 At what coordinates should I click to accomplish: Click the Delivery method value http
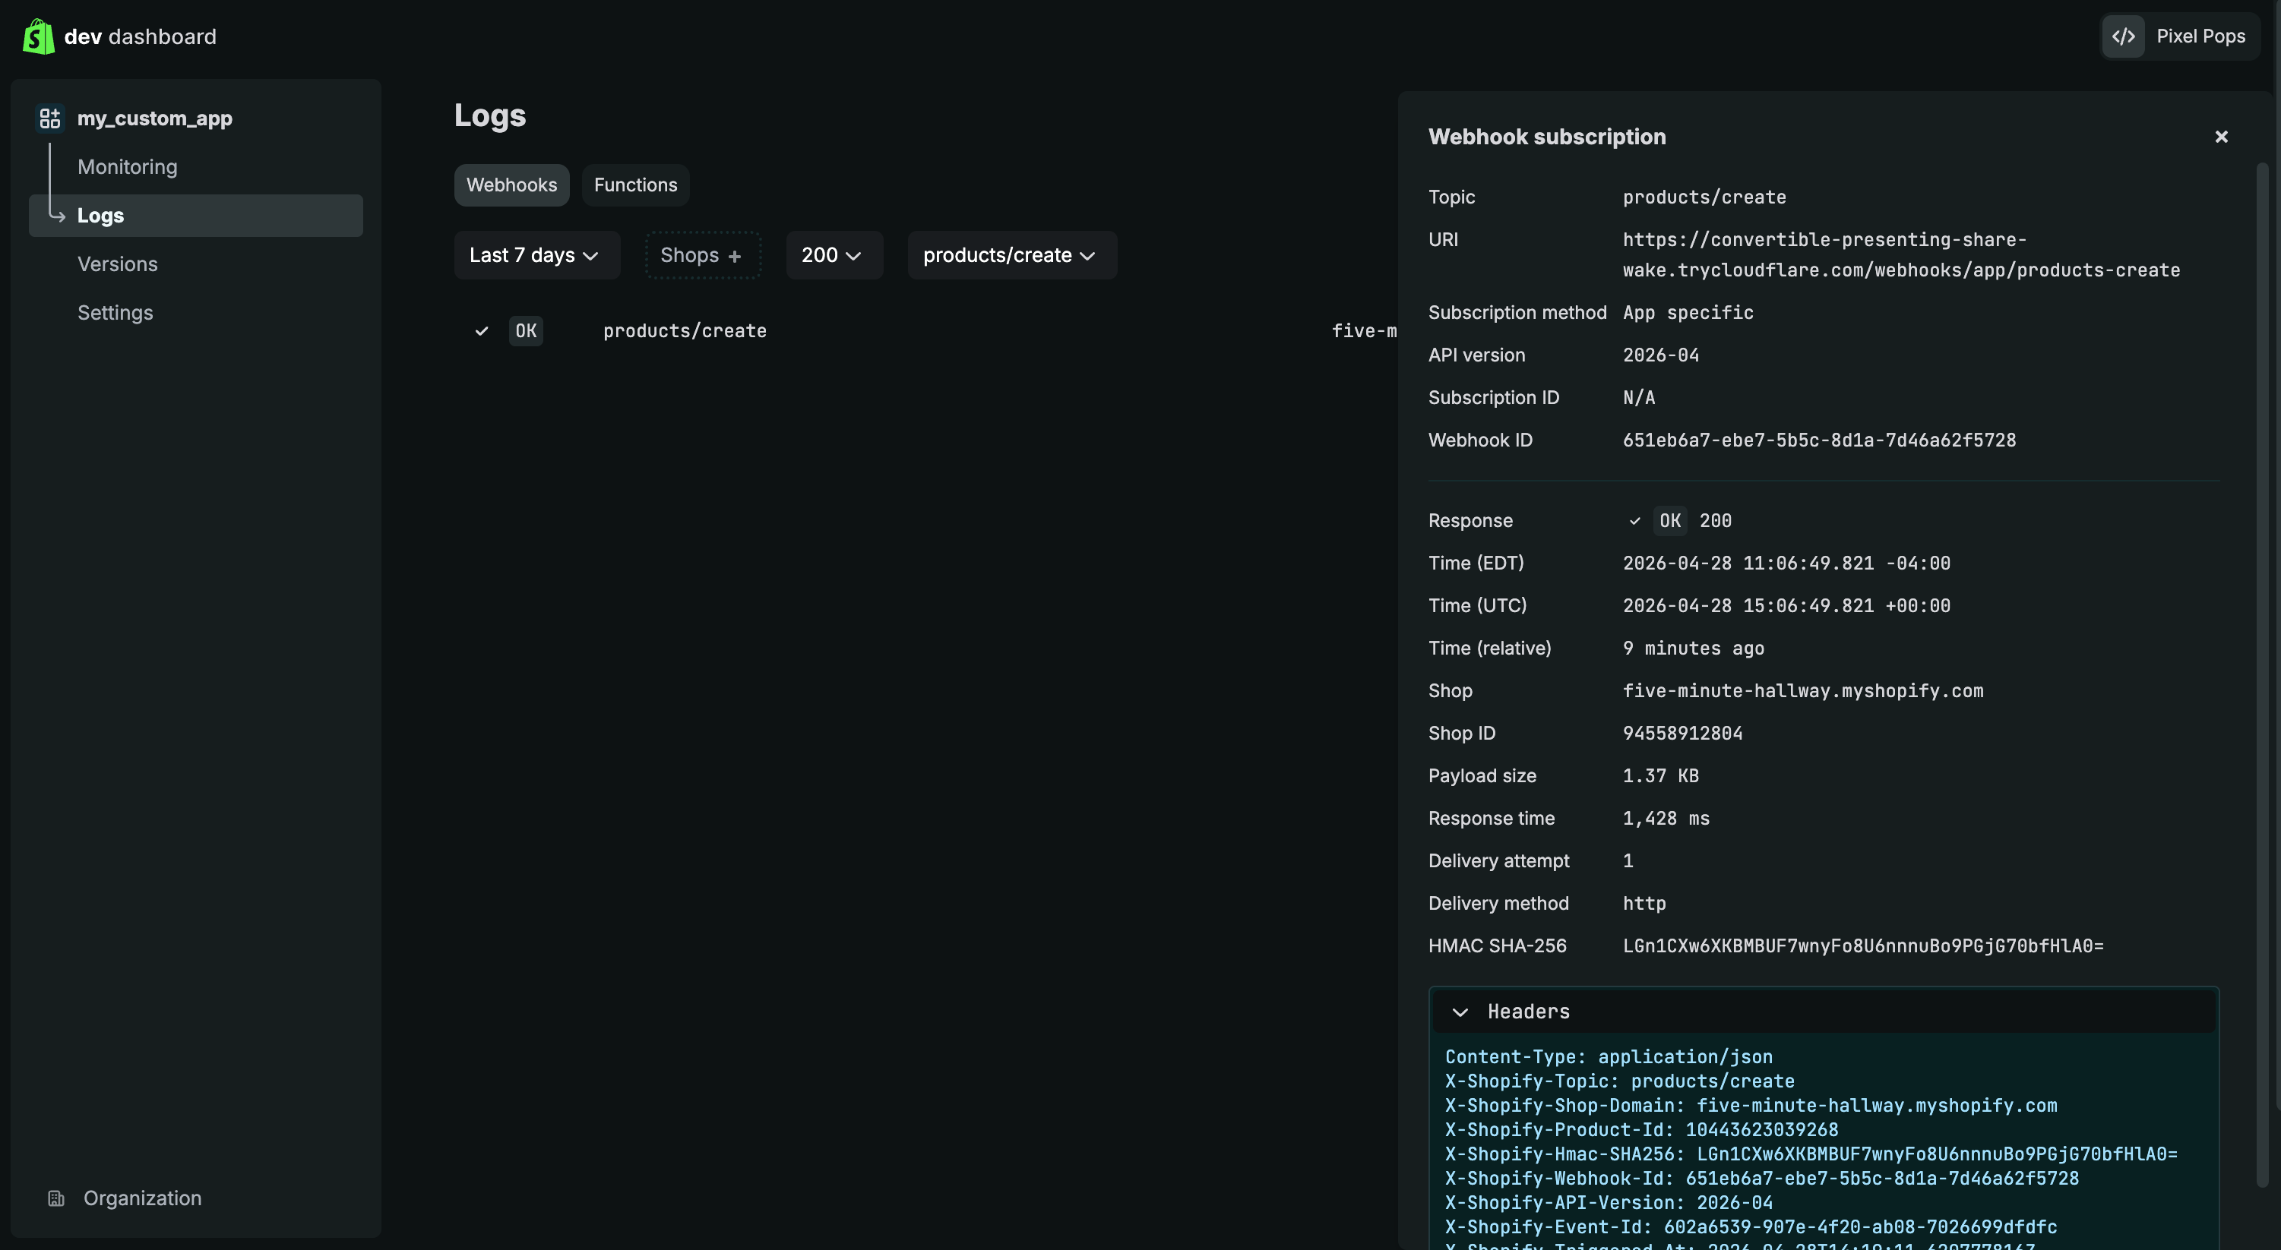pyautogui.click(x=1644, y=903)
